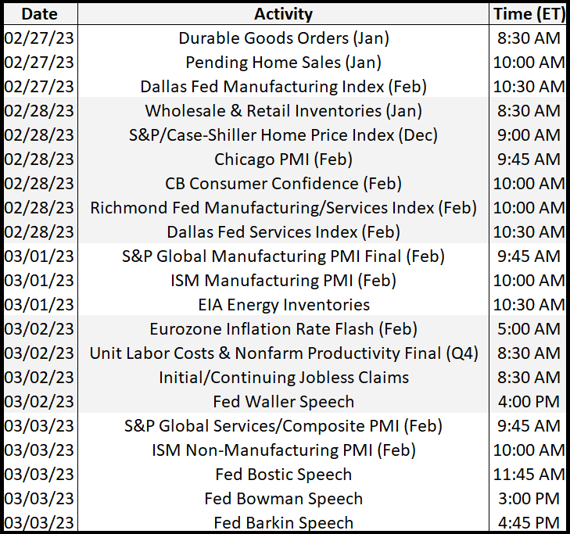Select Richmond Fed Manufacturing/Services Index cell
The width and height of the screenshot is (570, 534).
pyautogui.click(x=284, y=208)
